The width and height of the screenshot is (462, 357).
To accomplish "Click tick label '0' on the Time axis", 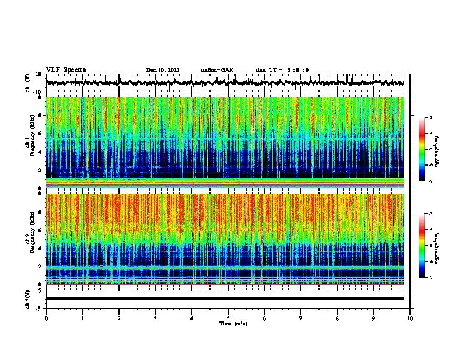I will click(x=46, y=318).
